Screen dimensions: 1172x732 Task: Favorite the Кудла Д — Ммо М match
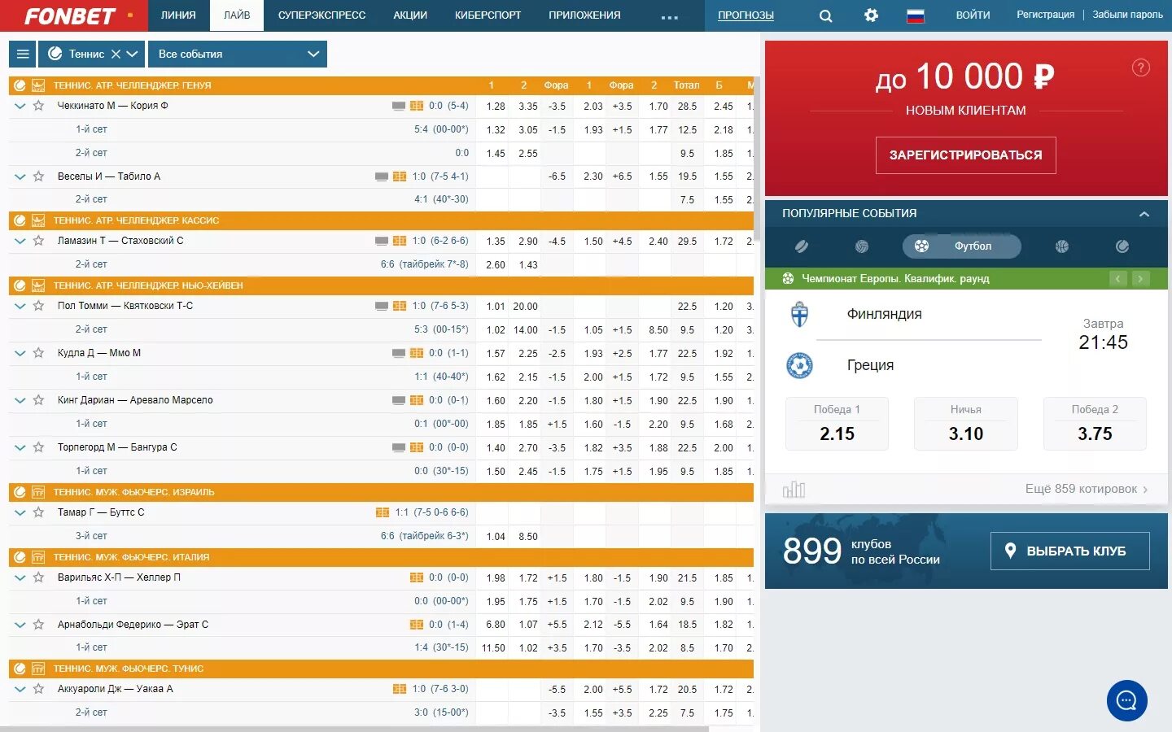click(38, 353)
